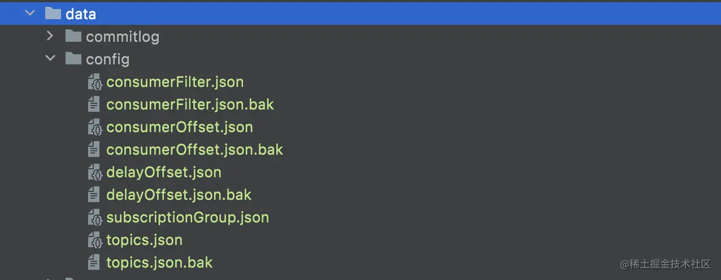Select the topics.json file
The width and height of the screenshot is (721, 280).
point(144,240)
